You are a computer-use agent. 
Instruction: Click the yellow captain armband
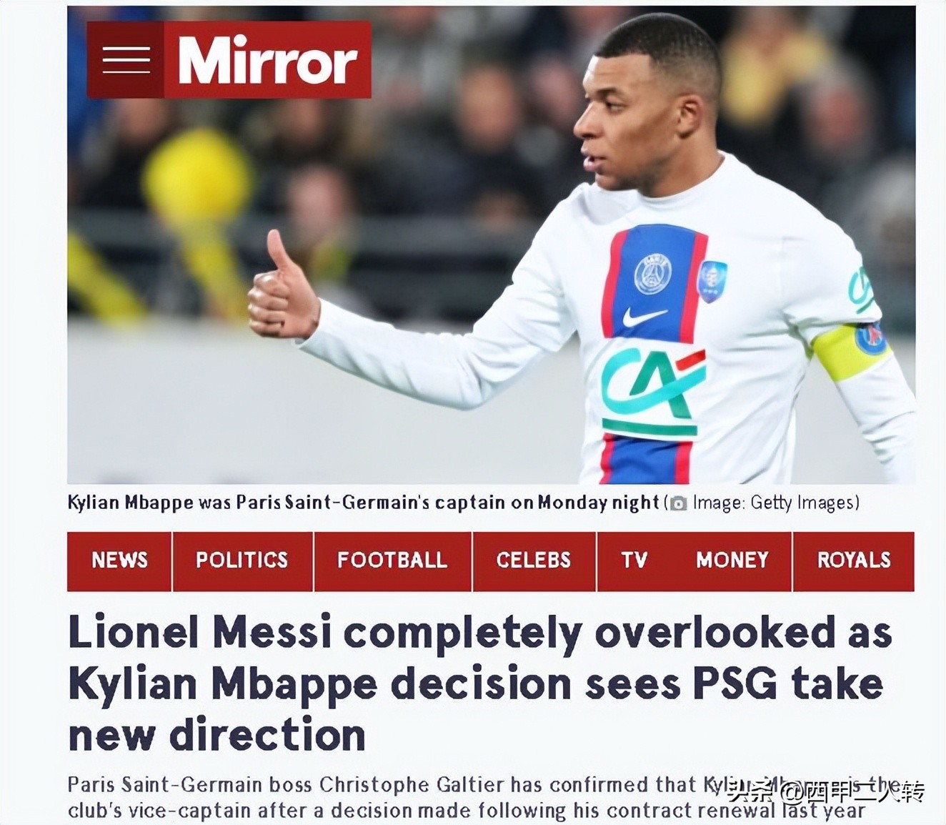coord(852,352)
